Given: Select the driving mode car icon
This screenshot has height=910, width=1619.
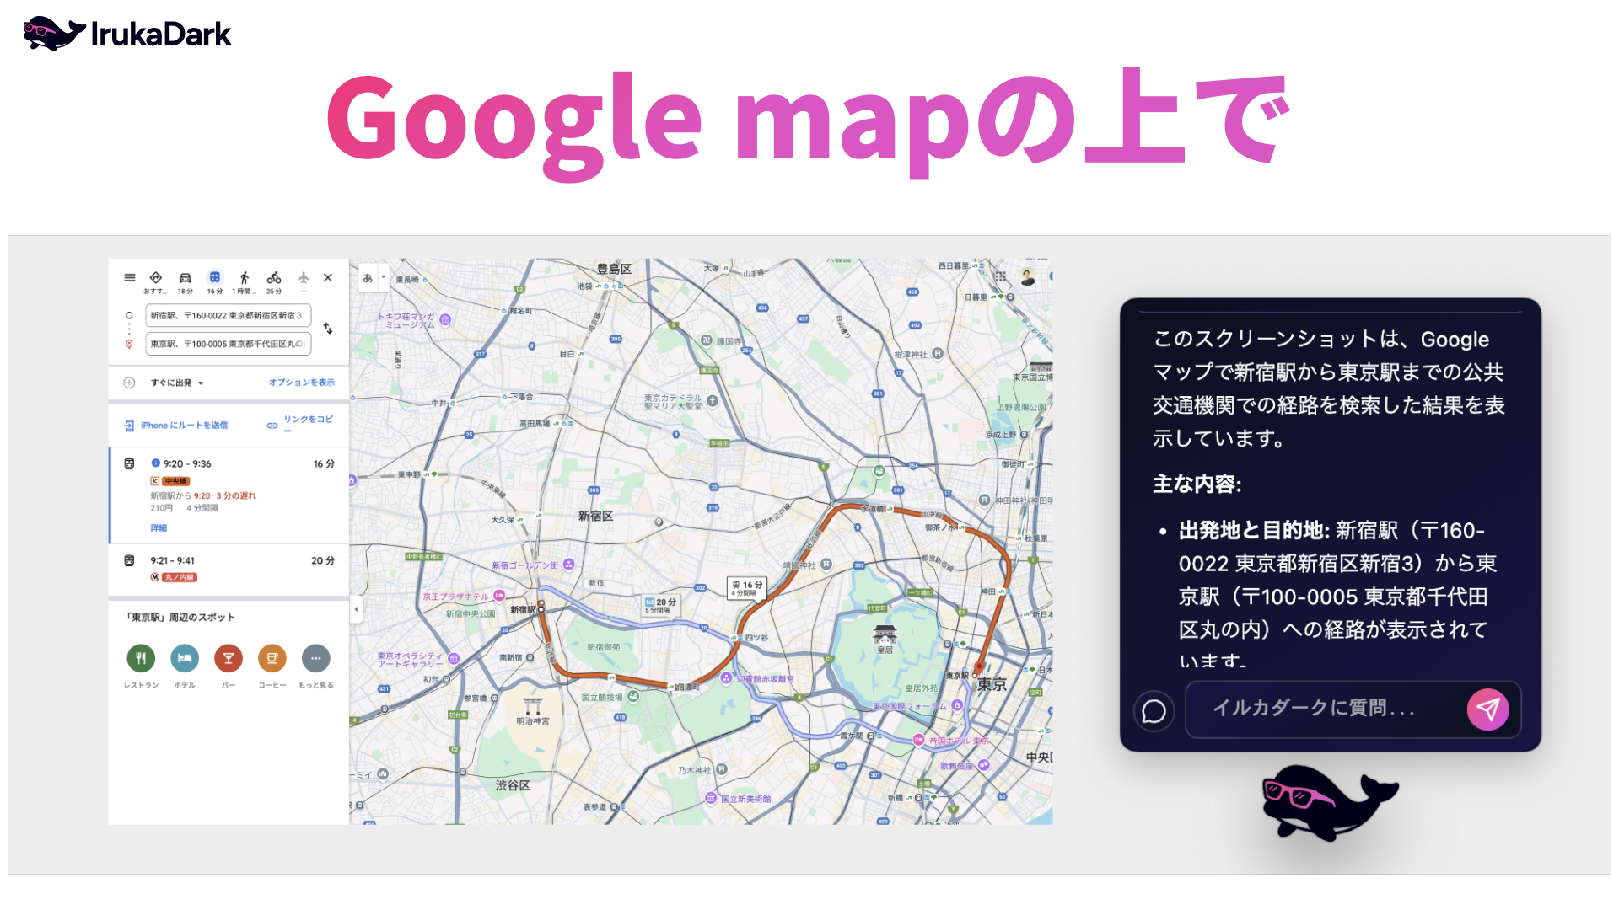Looking at the screenshot, I should [185, 278].
